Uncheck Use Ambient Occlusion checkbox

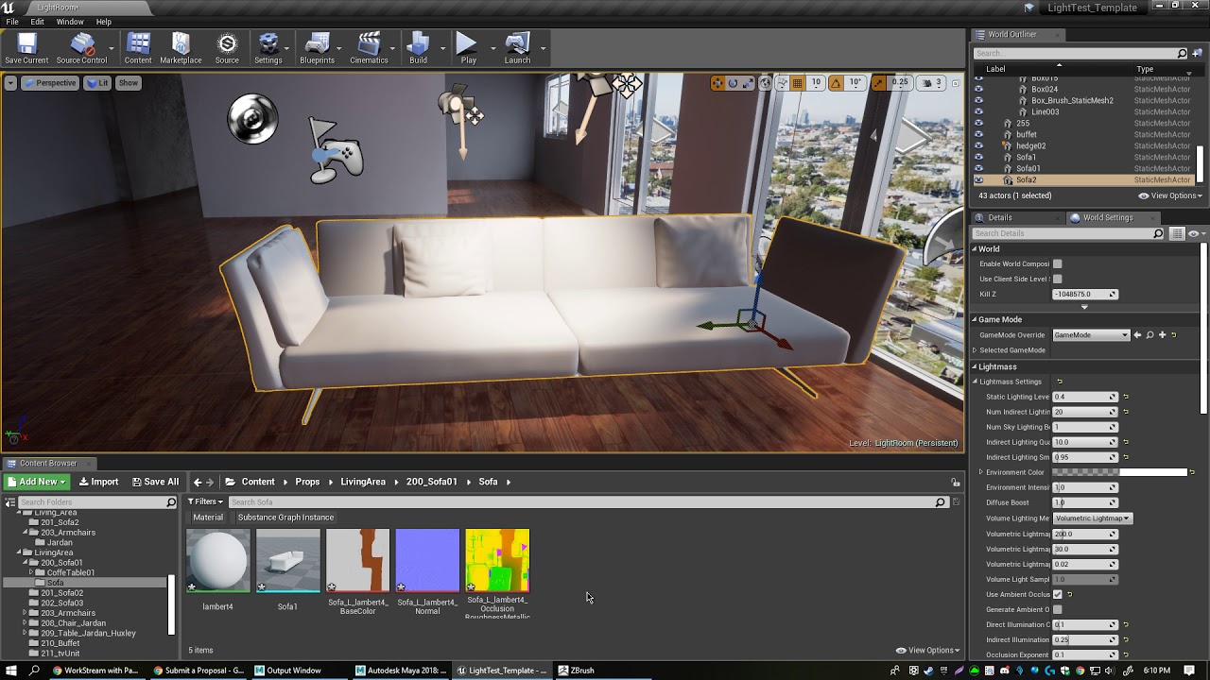1057,594
